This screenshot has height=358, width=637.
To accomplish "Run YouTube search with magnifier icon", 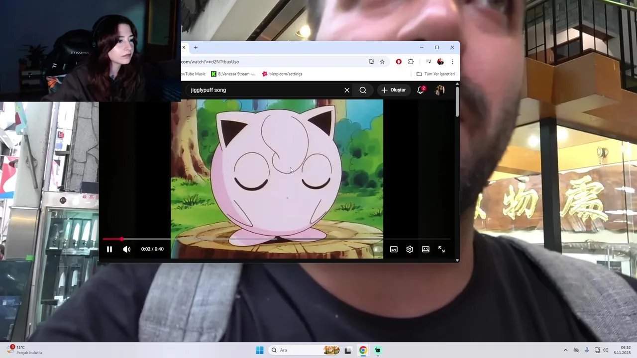I will pyautogui.click(x=363, y=90).
